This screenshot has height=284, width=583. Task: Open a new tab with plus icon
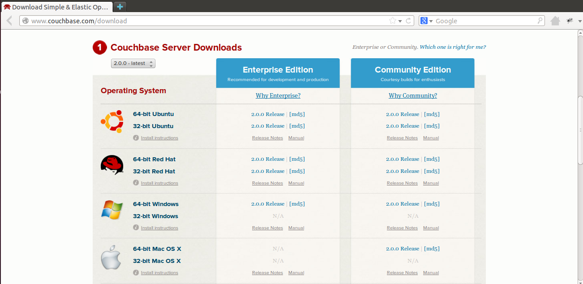(x=120, y=7)
